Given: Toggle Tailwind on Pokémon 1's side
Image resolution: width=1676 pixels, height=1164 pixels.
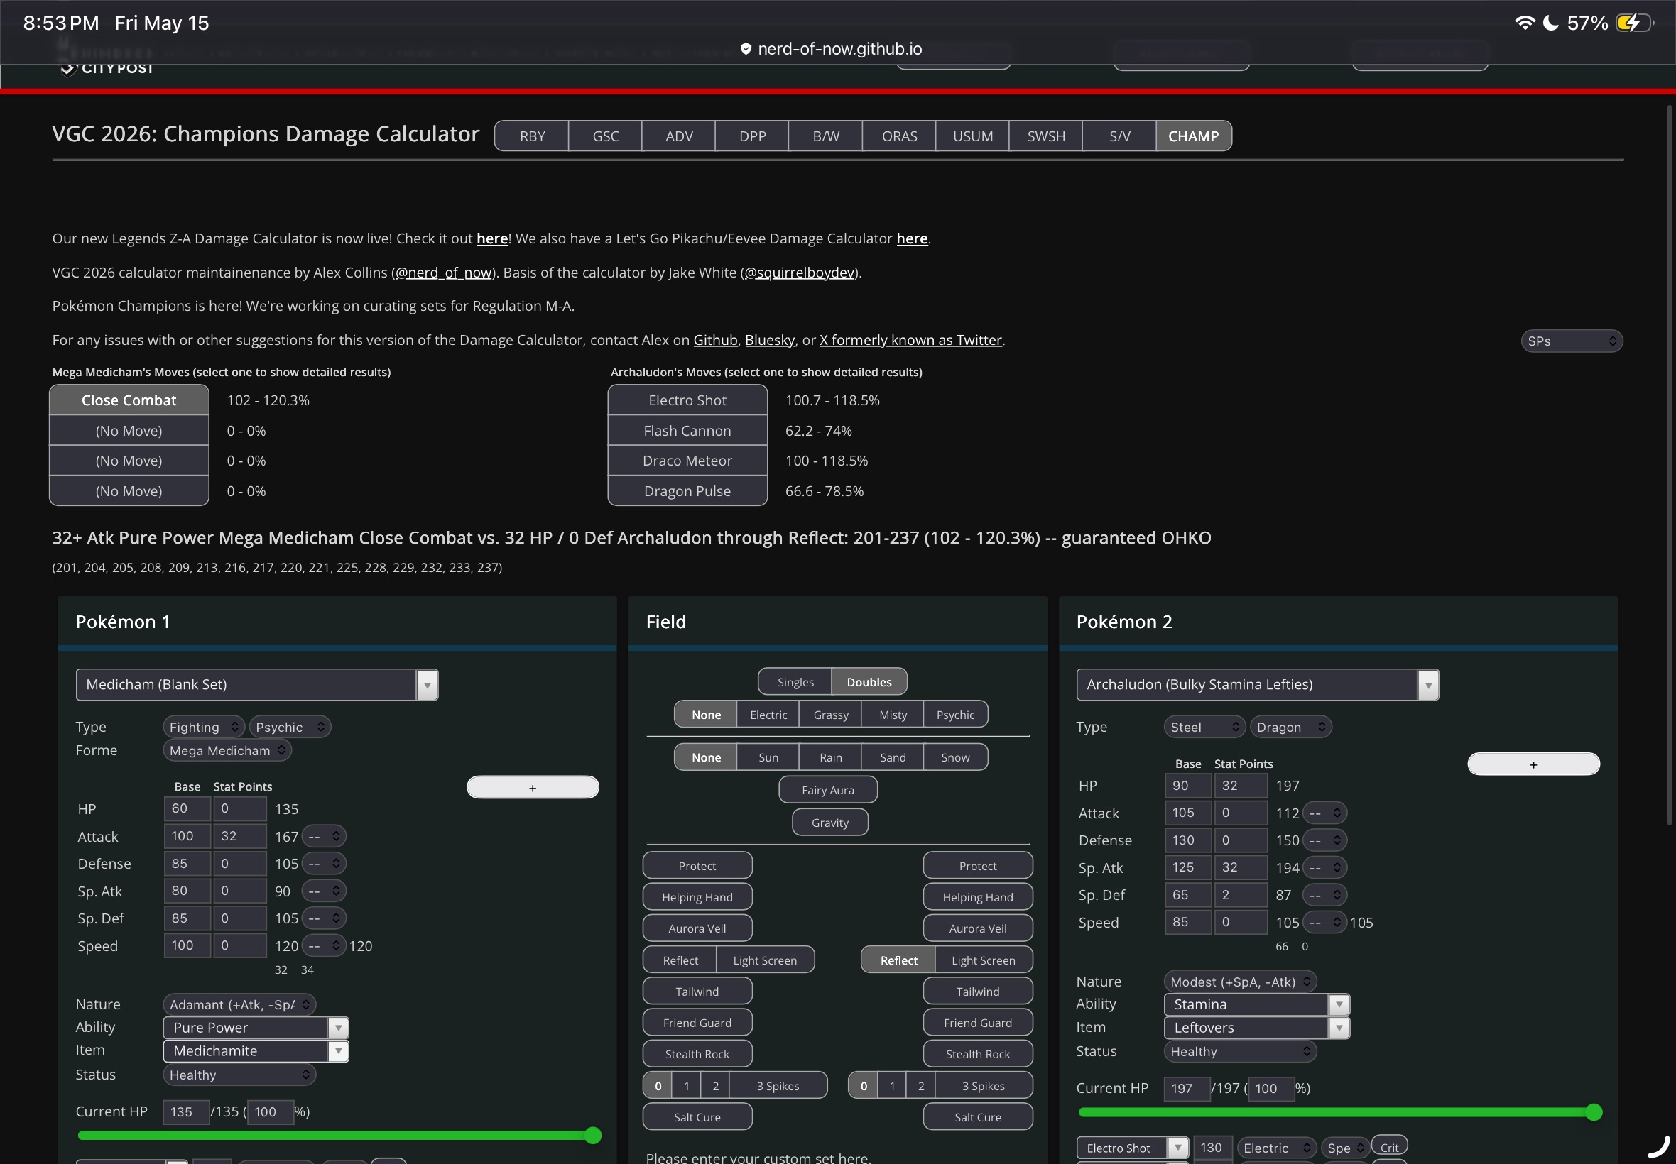Looking at the screenshot, I should coord(697,991).
